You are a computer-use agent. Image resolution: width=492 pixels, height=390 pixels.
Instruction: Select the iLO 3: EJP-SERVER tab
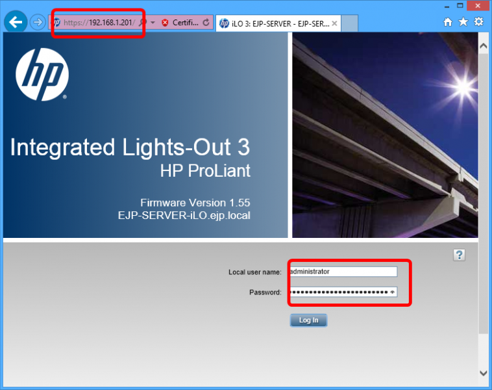point(278,23)
